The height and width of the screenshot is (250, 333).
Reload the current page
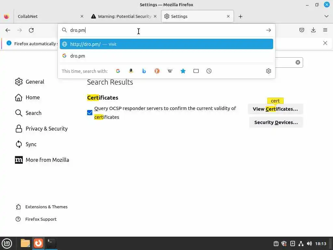tap(31, 30)
